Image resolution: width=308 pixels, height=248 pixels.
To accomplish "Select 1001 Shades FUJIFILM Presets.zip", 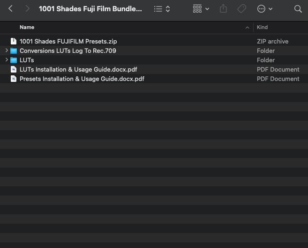I will tap(68, 41).
